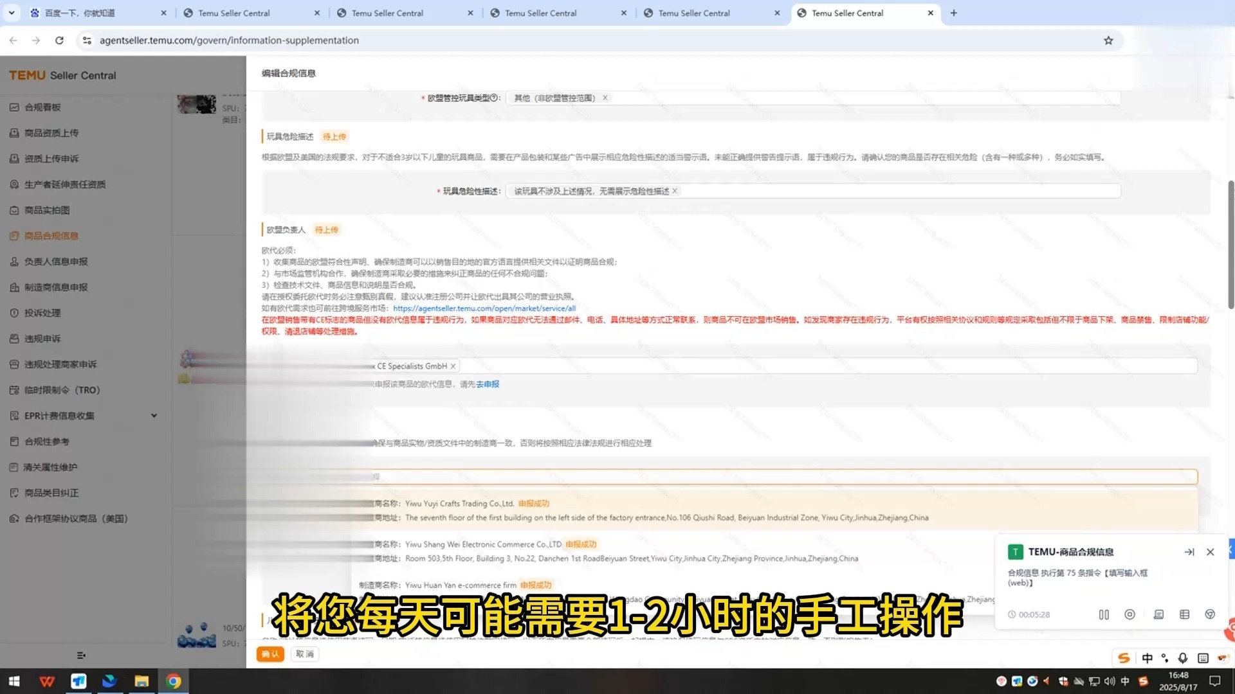Pause the running 合规信息 automation task
1235x694 pixels.
coord(1104,614)
